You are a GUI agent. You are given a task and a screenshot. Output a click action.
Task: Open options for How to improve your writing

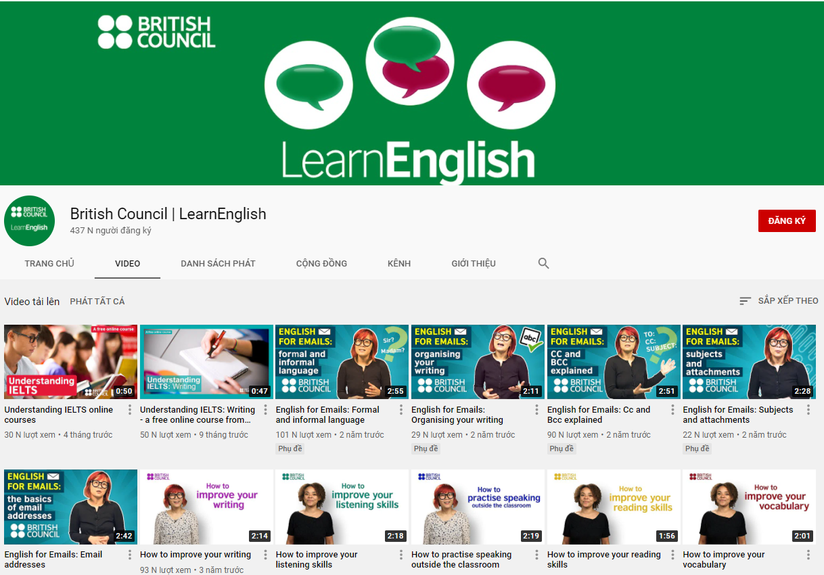(x=266, y=555)
